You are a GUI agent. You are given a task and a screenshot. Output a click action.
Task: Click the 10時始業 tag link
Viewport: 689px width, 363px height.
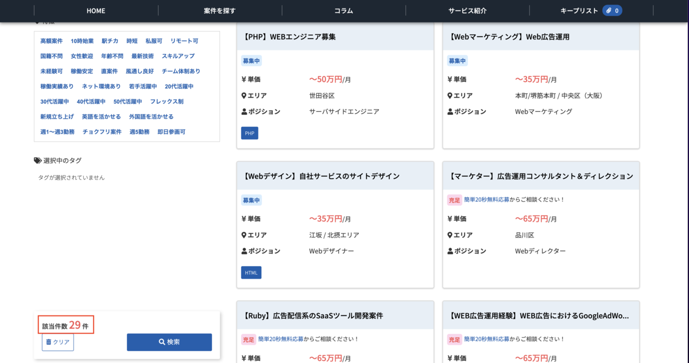pos(82,41)
